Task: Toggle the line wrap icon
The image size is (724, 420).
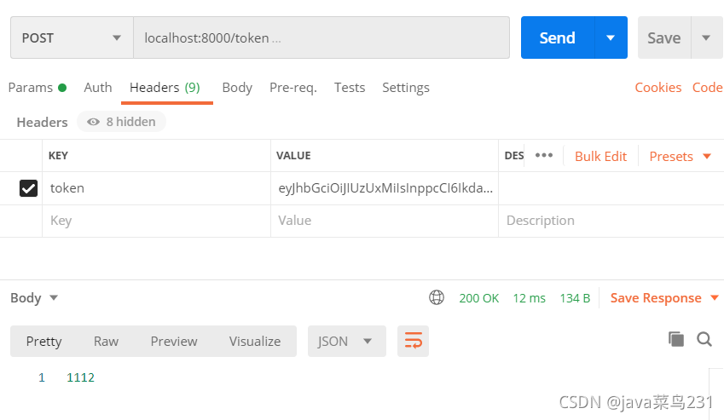Action: coord(414,341)
